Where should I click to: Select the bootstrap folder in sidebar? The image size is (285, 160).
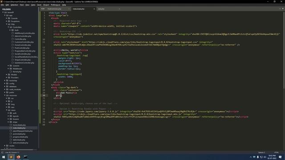13,80
